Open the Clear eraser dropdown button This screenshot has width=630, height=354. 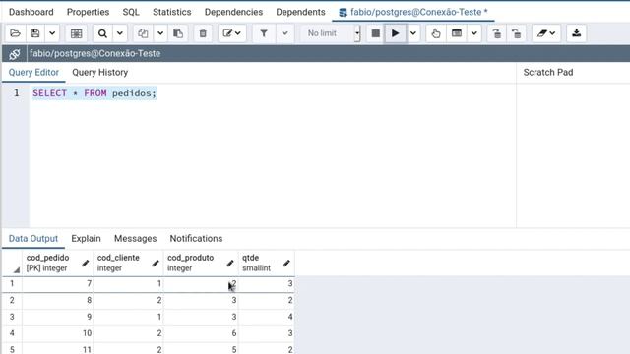click(x=546, y=33)
